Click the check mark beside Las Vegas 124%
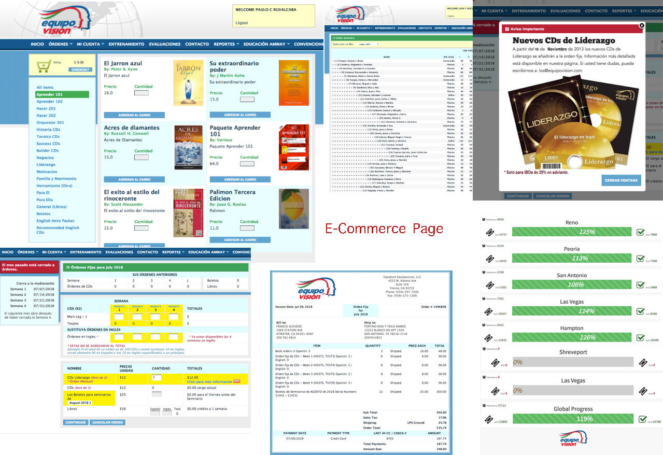663x455 pixels. point(641,311)
